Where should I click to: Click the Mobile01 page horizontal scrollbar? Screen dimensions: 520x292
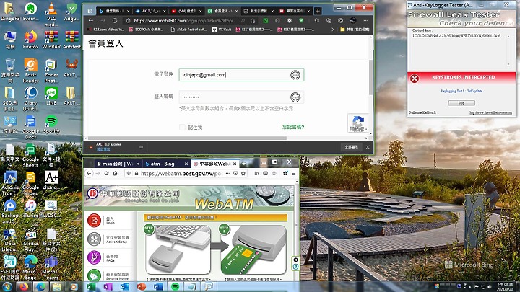coord(187,138)
